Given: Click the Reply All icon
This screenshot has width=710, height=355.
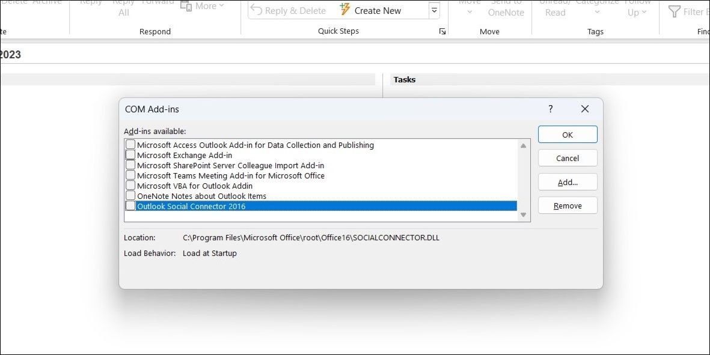Looking at the screenshot, I should 123,6.
